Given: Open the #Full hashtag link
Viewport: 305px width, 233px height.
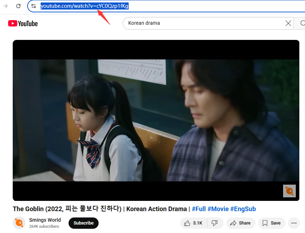Looking at the screenshot, I should click(x=199, y=209).
